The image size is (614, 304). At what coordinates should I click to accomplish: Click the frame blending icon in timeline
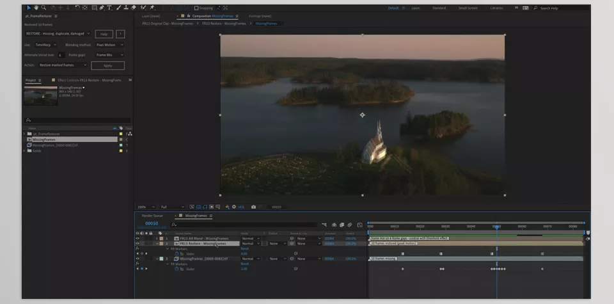coord(342,225)
